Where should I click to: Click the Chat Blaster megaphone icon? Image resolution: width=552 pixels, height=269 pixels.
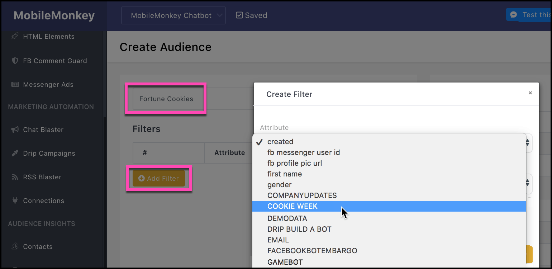(x=15, y=129)
